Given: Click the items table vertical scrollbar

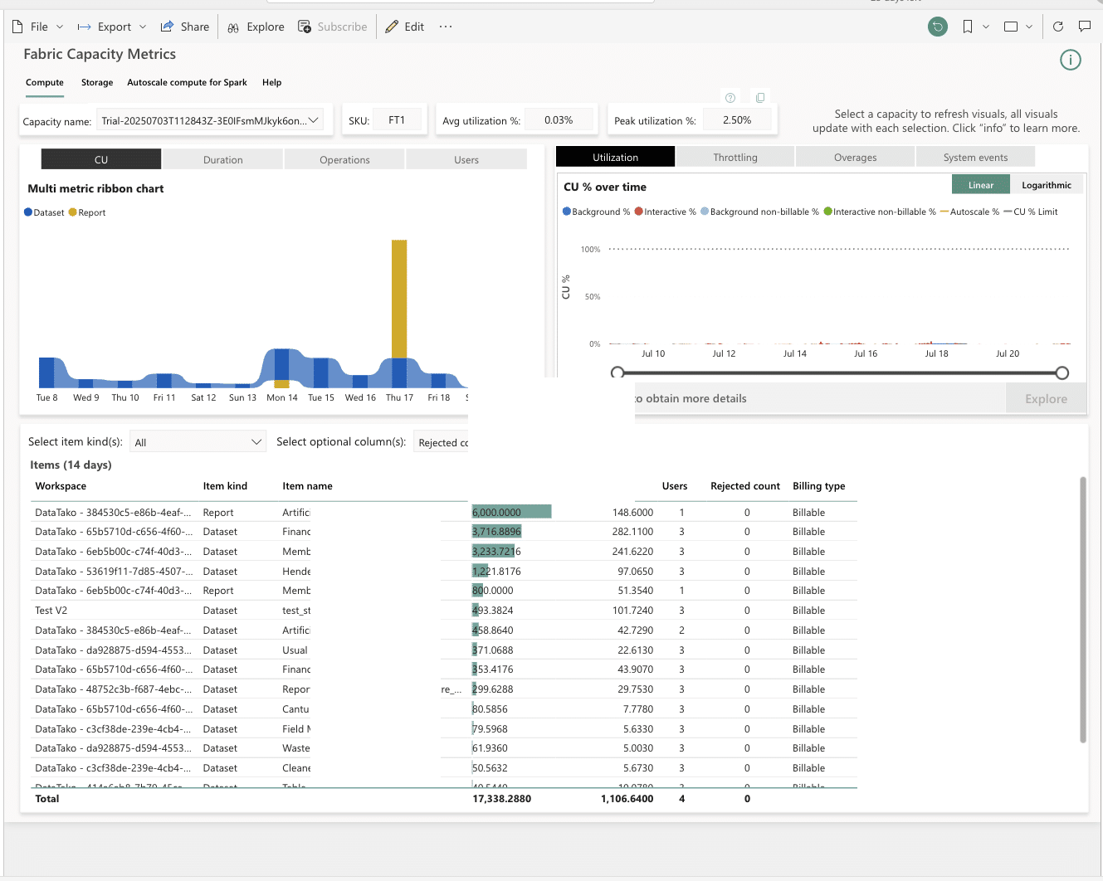Looking at the screenshot, I should point(1082,610).
